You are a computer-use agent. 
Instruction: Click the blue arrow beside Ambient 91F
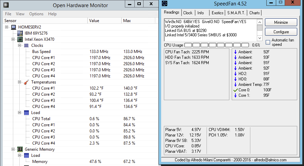235,63
